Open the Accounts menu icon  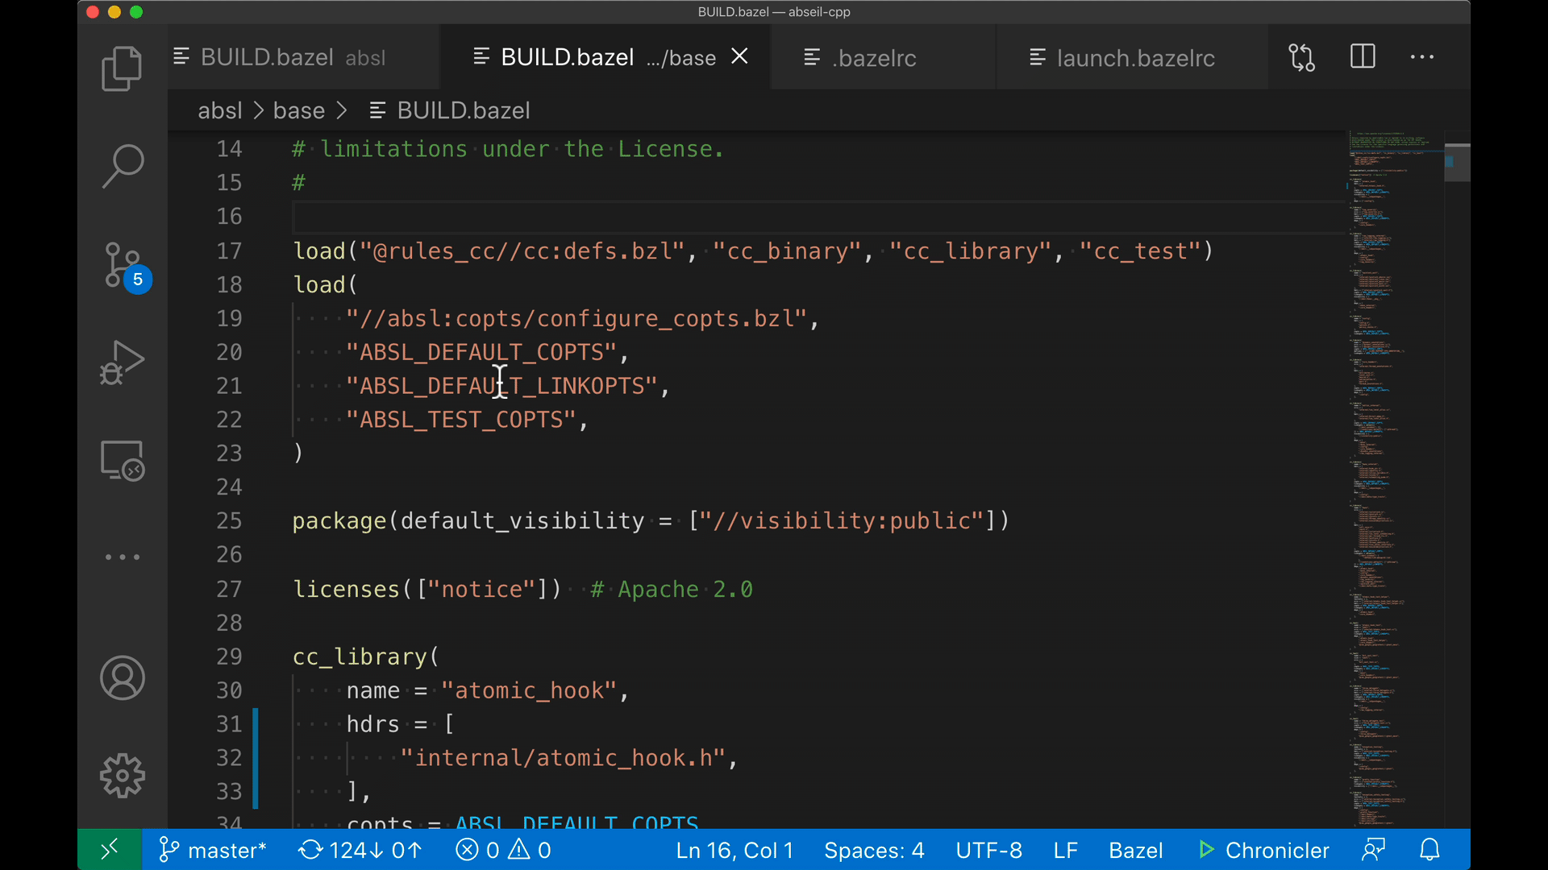[x=123, y=678]
